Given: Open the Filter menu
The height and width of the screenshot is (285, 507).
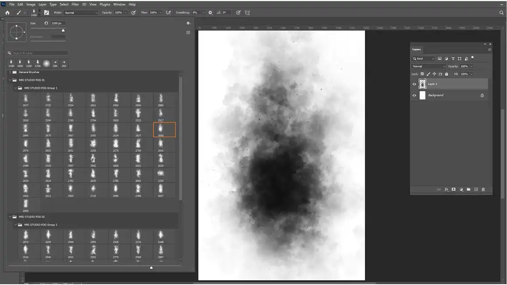Looking at the screenshot, I should [75, 4].
